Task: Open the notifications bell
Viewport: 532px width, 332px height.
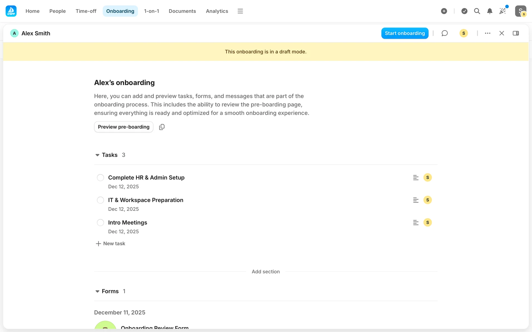Action: [490, 11]
